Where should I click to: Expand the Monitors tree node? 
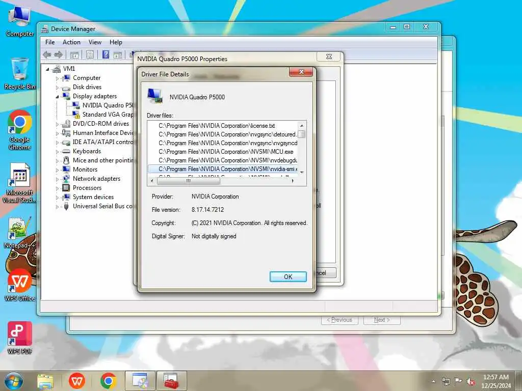pos(57,170)
